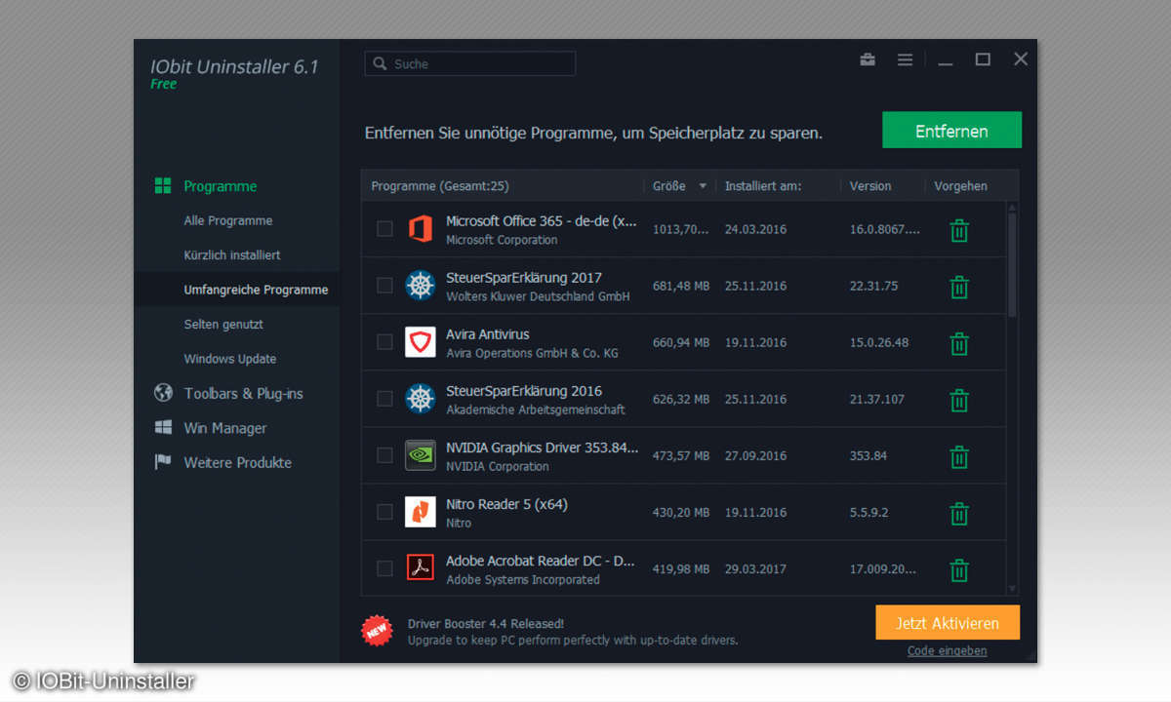Check the NVIDIA Graphics Driver checkbox

coord(385,455)
